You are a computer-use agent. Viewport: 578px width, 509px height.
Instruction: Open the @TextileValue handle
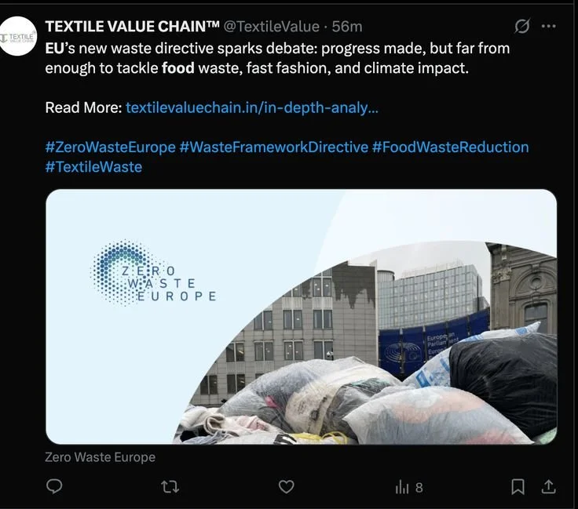pos(272,27)
